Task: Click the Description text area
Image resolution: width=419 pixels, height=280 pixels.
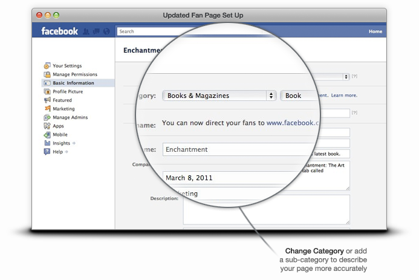Action: 267,210
